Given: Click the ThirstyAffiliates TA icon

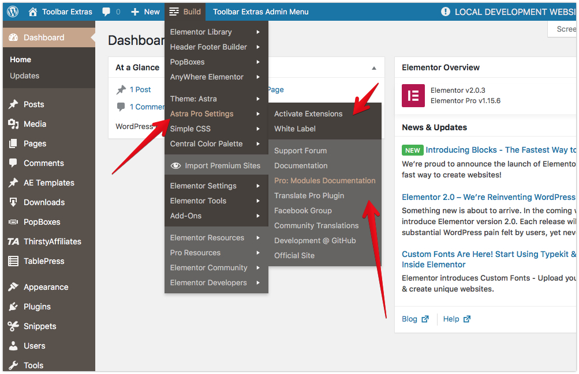Looking at the screenshot, I should coord(13,241).
